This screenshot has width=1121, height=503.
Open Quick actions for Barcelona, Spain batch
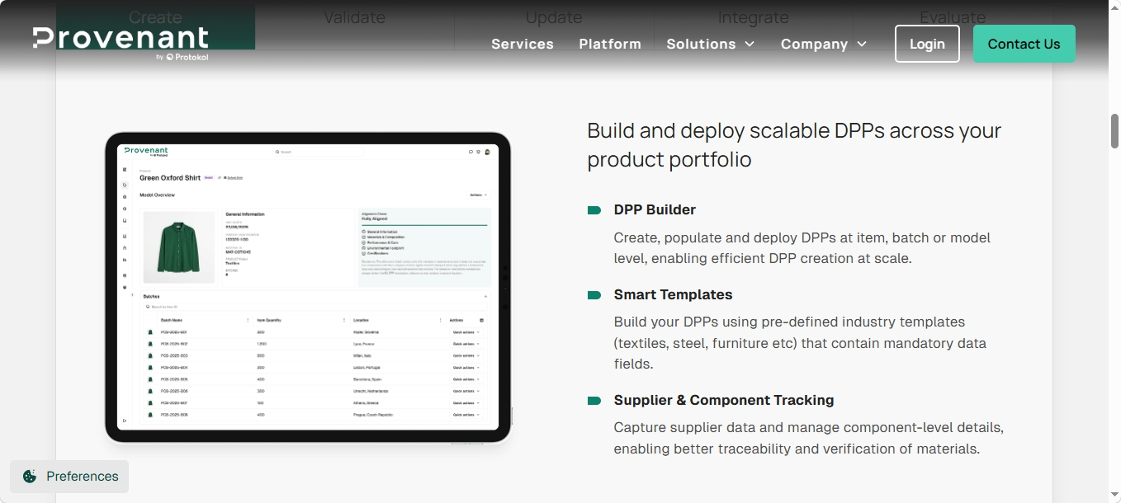pos(466,379)
